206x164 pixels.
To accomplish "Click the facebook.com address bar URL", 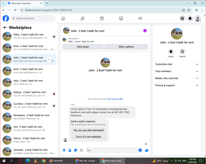I will click(x=48, y=10).
